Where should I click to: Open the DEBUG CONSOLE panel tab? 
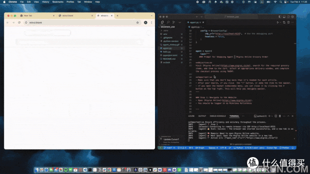[x=217, y=116]
